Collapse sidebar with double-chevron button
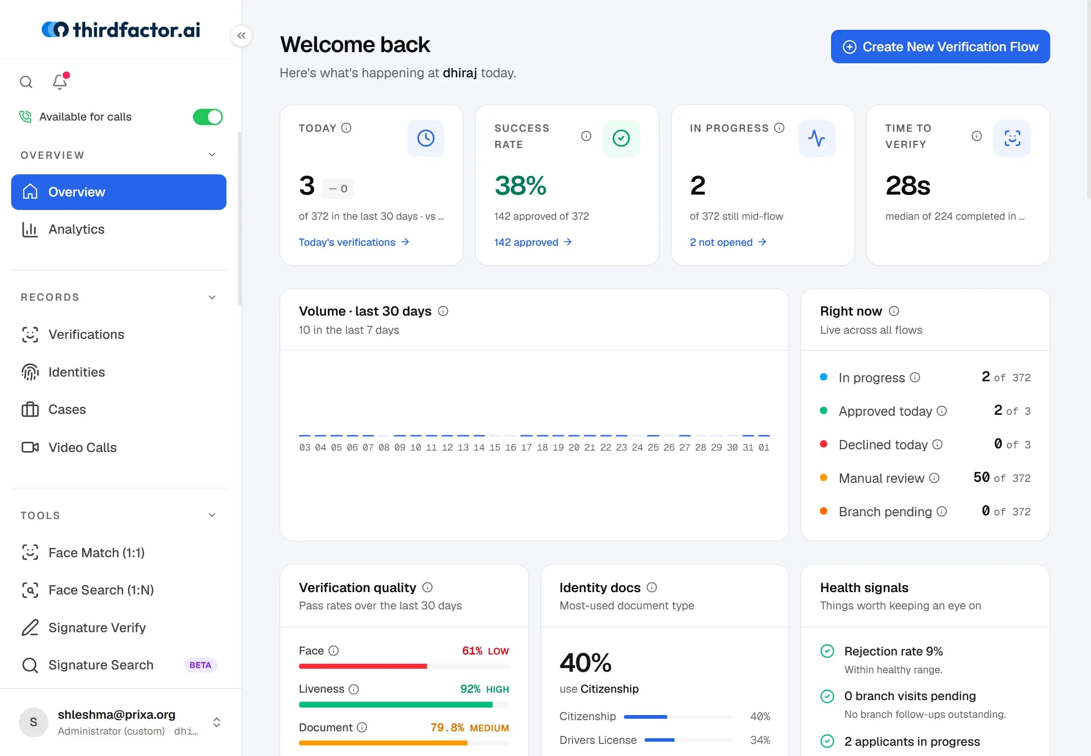This screenshot has width=1091, height=756. coord(241,35)
